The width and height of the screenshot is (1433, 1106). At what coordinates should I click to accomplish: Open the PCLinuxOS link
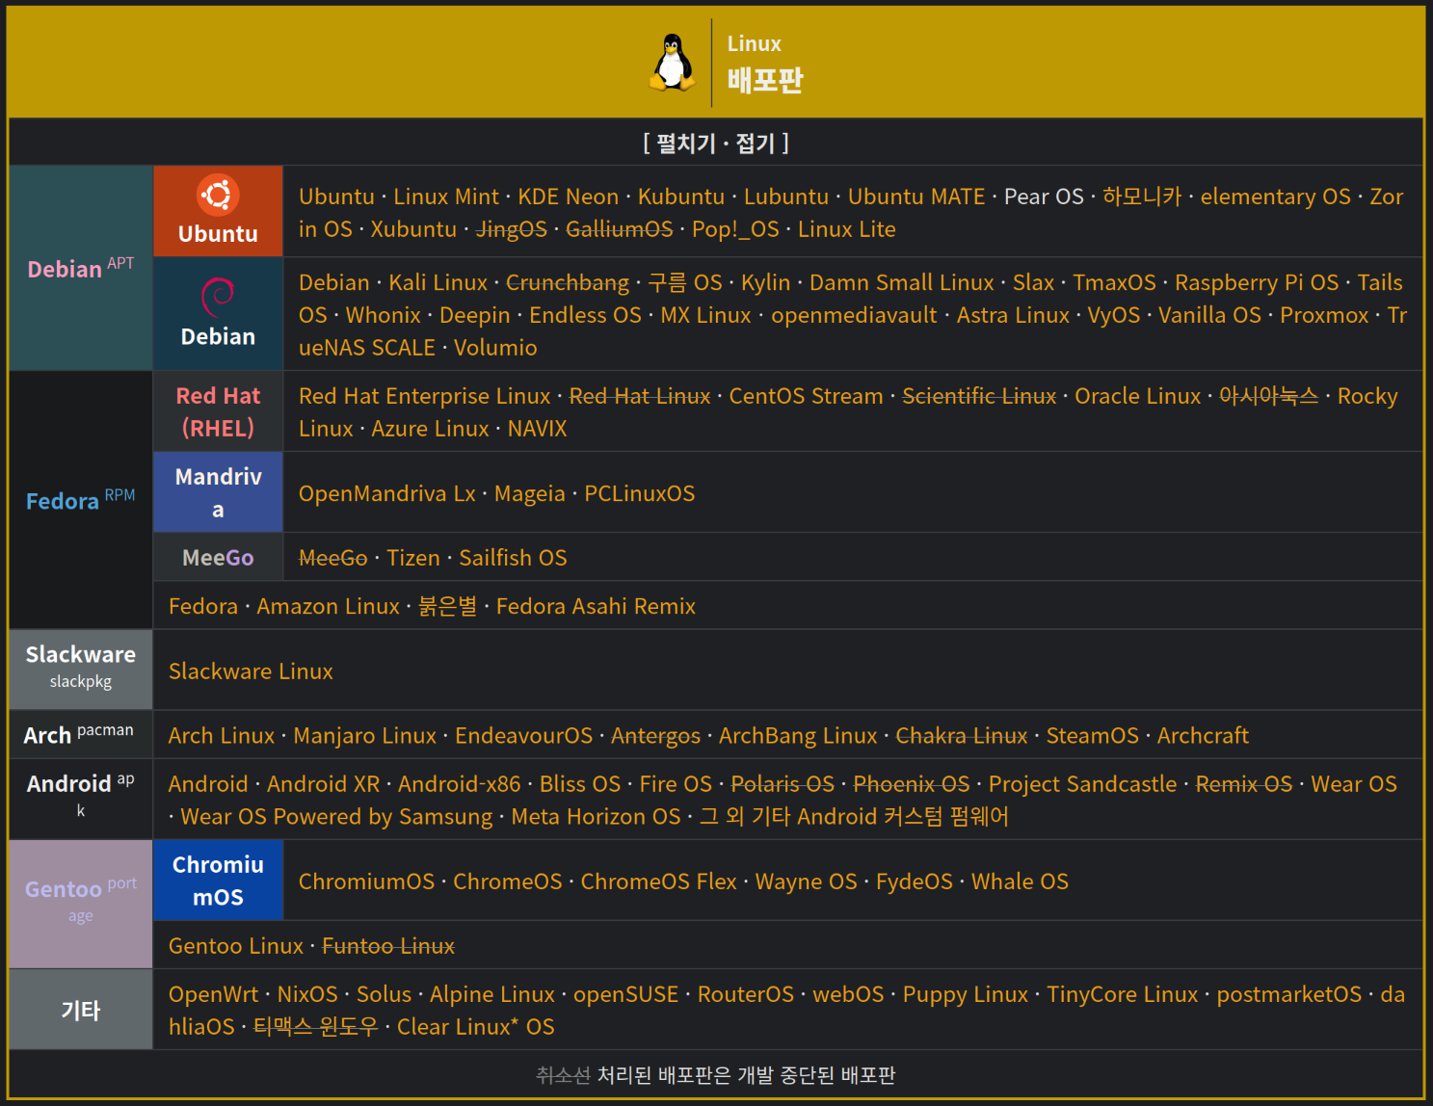[x=640, y=493]
